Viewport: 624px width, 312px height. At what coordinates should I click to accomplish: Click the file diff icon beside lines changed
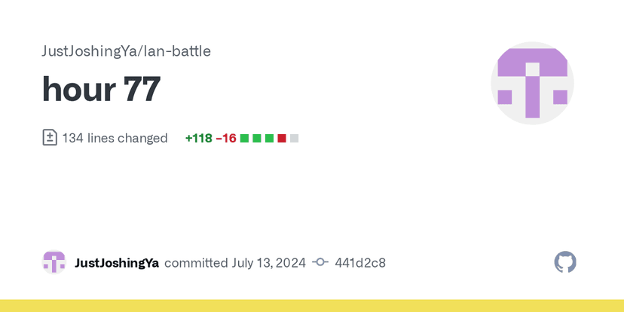click(x=50, y=138)
